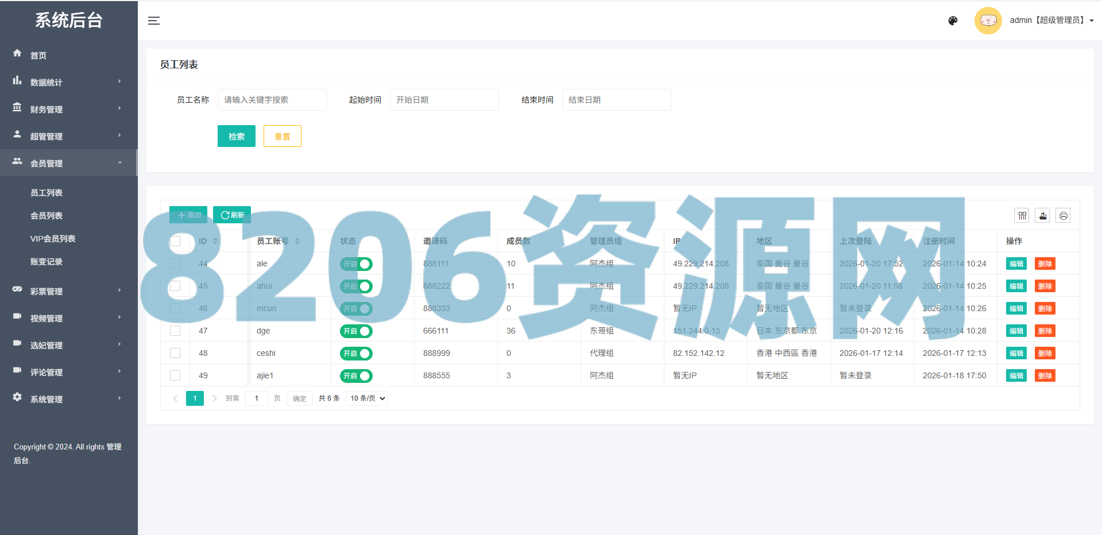Open 员工列表 submenu item
This screenshot has width=1102, height=535.
[47, 193]
